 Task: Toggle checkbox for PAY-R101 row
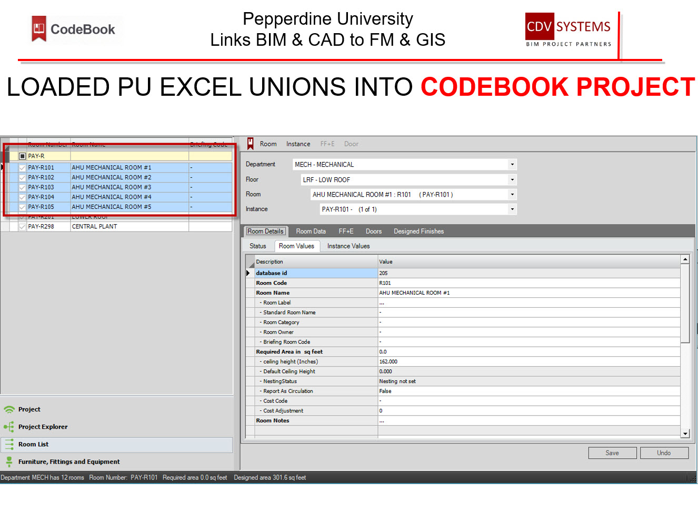tap(22, 167)
